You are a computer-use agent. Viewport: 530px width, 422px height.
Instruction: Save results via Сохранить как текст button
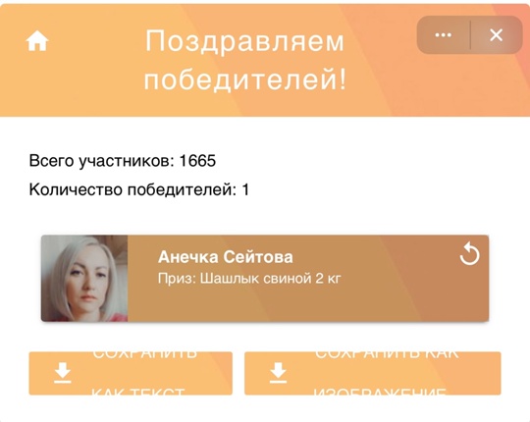131,373
